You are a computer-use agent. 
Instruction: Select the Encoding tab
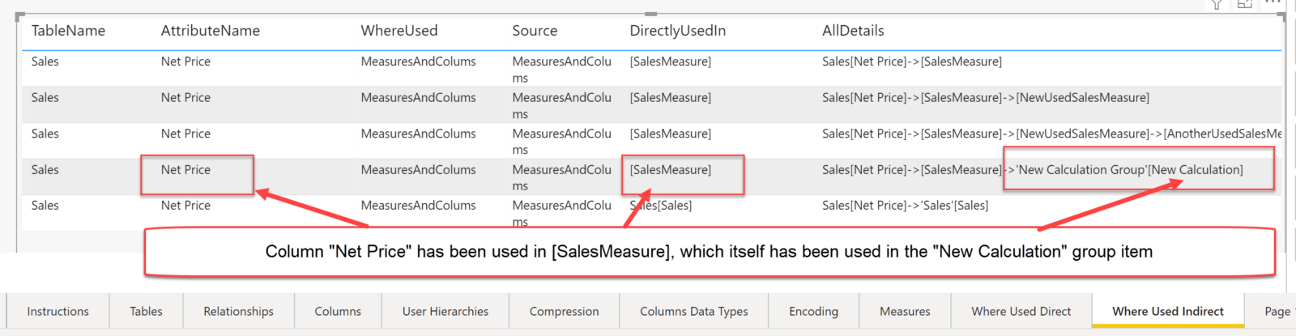pos(813,311)
